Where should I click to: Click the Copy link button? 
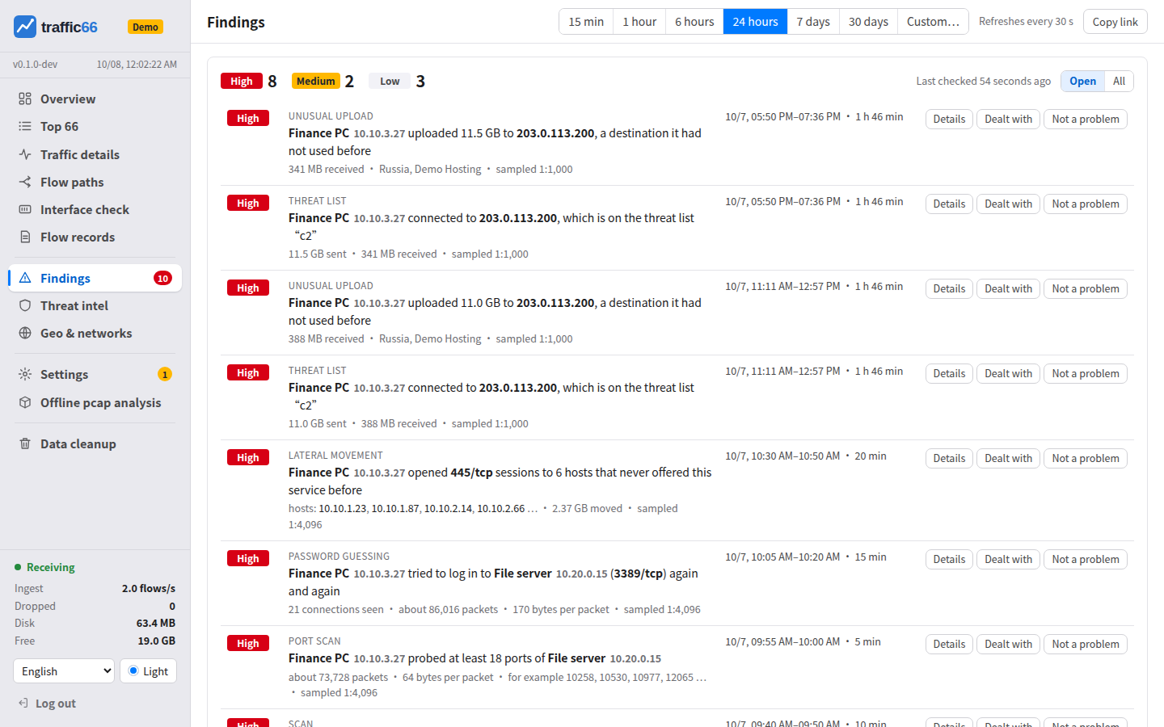point(1115,22)
